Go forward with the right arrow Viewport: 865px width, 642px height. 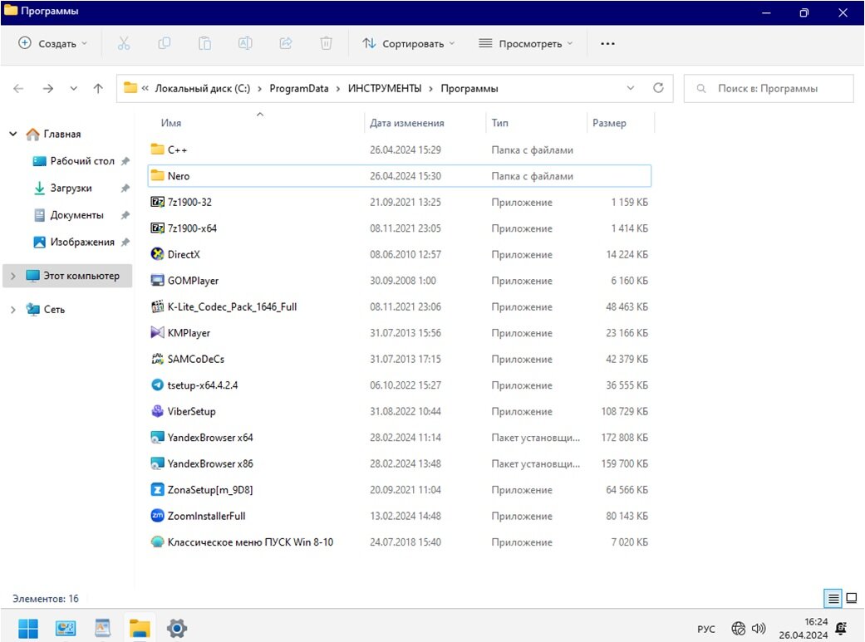tap(48, 88)
